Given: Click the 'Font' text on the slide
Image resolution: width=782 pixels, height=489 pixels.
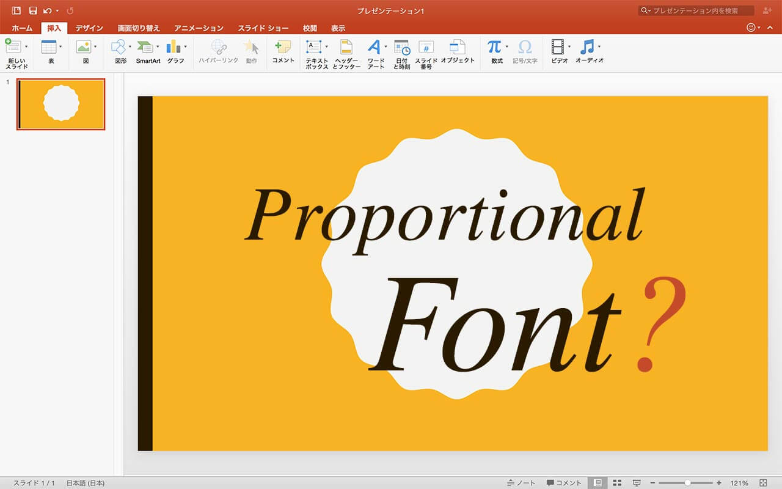Looking at the screenshot, I should click(496, 324).
